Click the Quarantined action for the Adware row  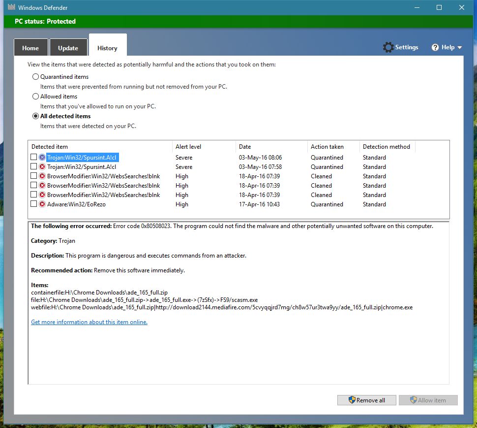click(x=327, y=204)
